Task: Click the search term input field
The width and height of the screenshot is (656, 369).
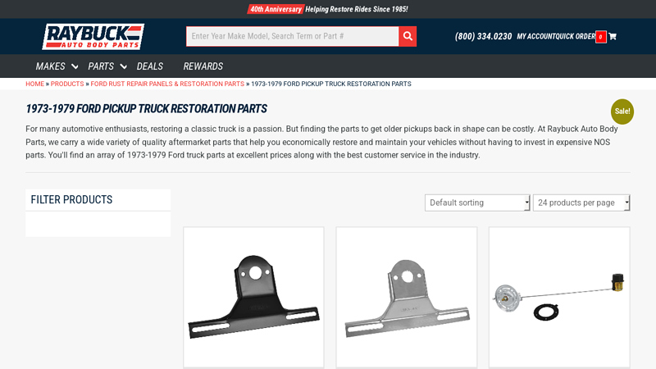Action: [x=292, y=36]
